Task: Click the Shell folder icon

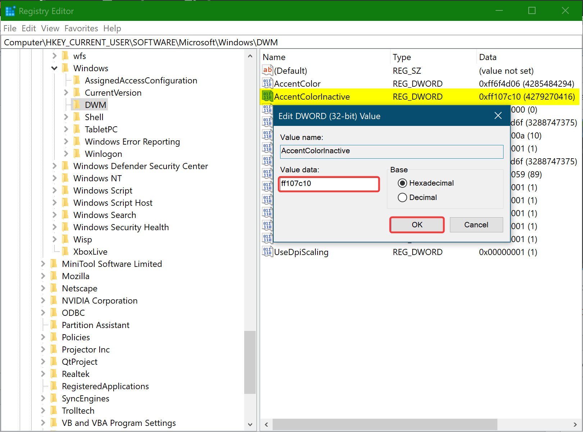Action: click(76, 117)
